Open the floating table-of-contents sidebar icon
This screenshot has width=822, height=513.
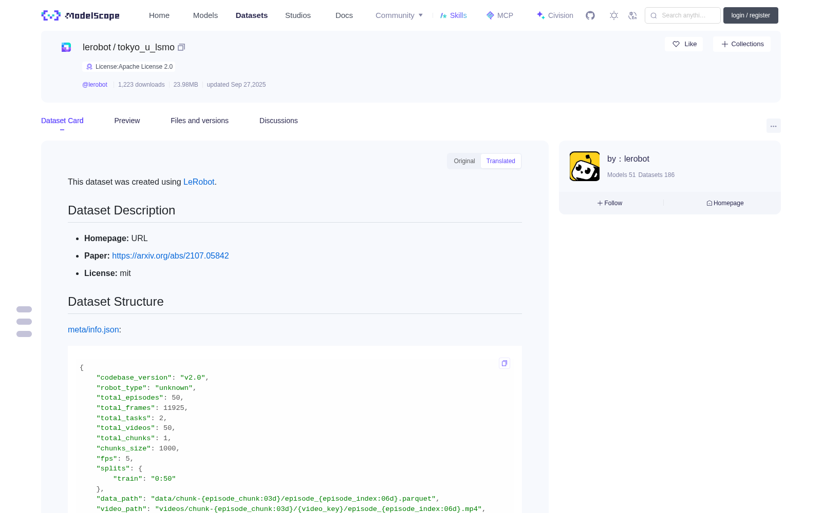pos(24,322)
